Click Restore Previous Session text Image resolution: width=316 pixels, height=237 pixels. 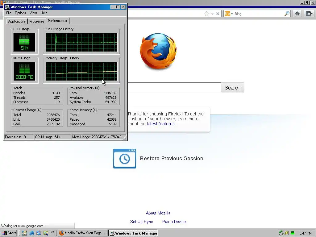(x=172, y=158)
